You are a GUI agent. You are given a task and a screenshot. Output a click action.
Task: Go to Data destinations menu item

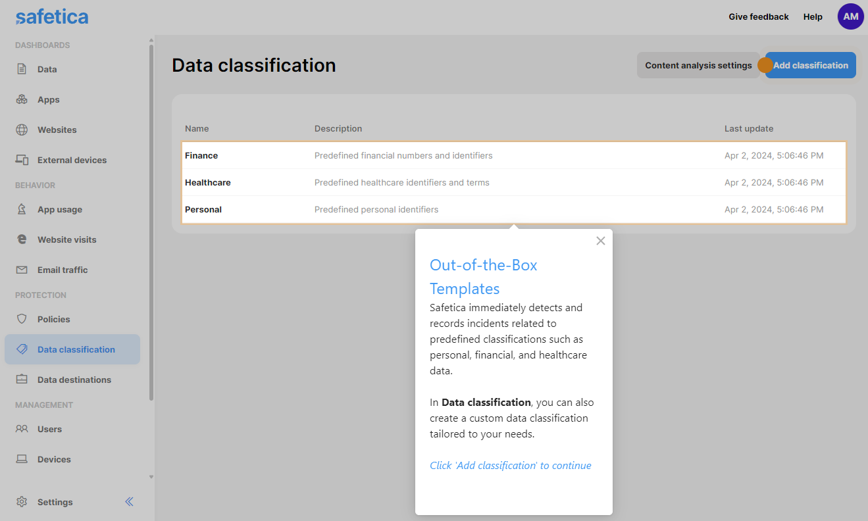click(74, 380)
